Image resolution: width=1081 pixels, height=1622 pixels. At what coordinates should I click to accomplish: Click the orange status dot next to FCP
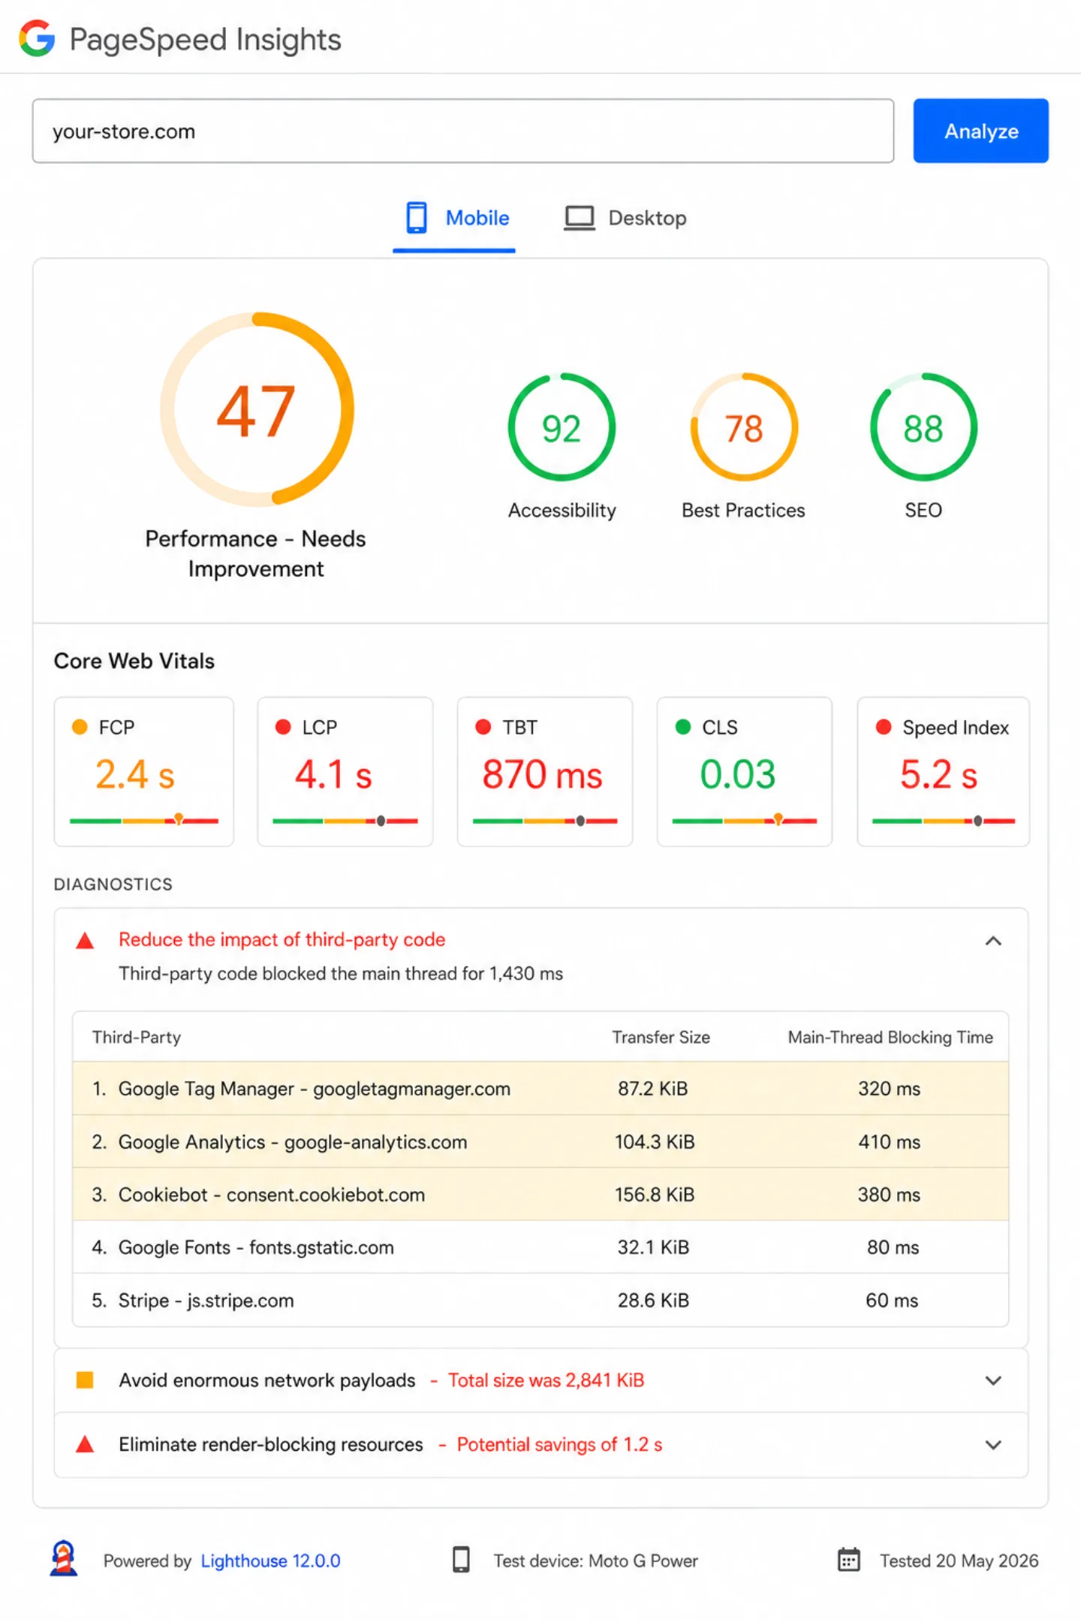pos(80,727)
